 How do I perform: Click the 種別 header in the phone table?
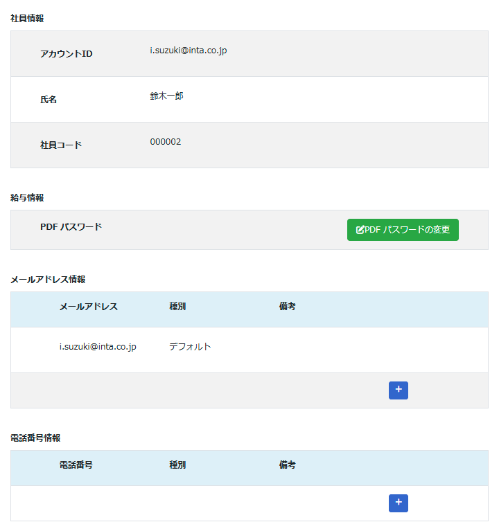(x=177, y=465)
